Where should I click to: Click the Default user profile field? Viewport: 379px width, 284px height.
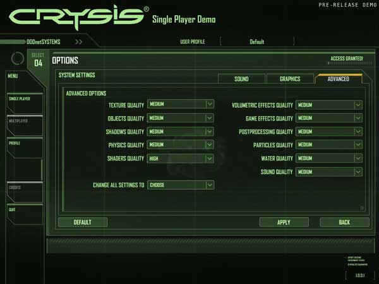point(257,42)
